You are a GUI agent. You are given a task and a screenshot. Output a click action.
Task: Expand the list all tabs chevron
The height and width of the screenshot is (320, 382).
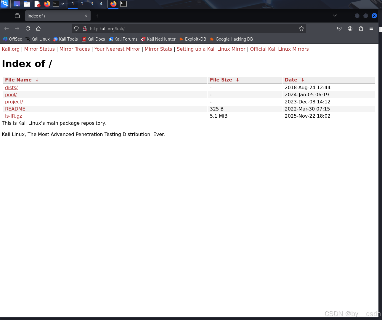point(335,16)
